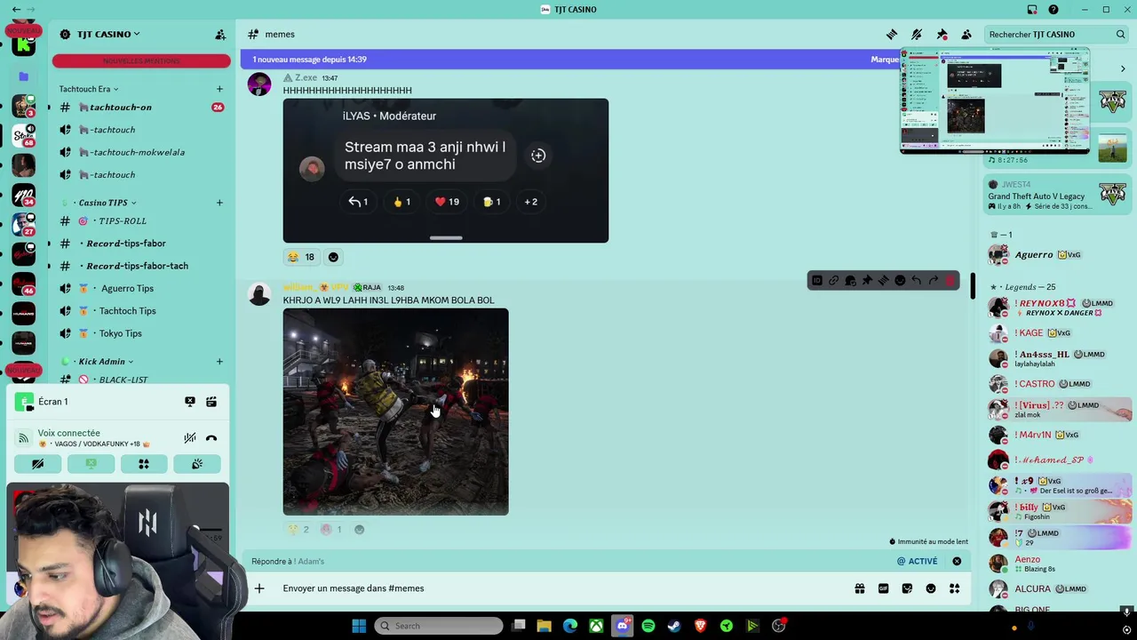
Task: Open emoji picker in message bar
Action: coord(931,588)
